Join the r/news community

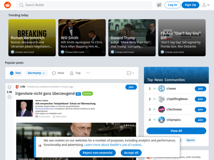tap(200, 89)
